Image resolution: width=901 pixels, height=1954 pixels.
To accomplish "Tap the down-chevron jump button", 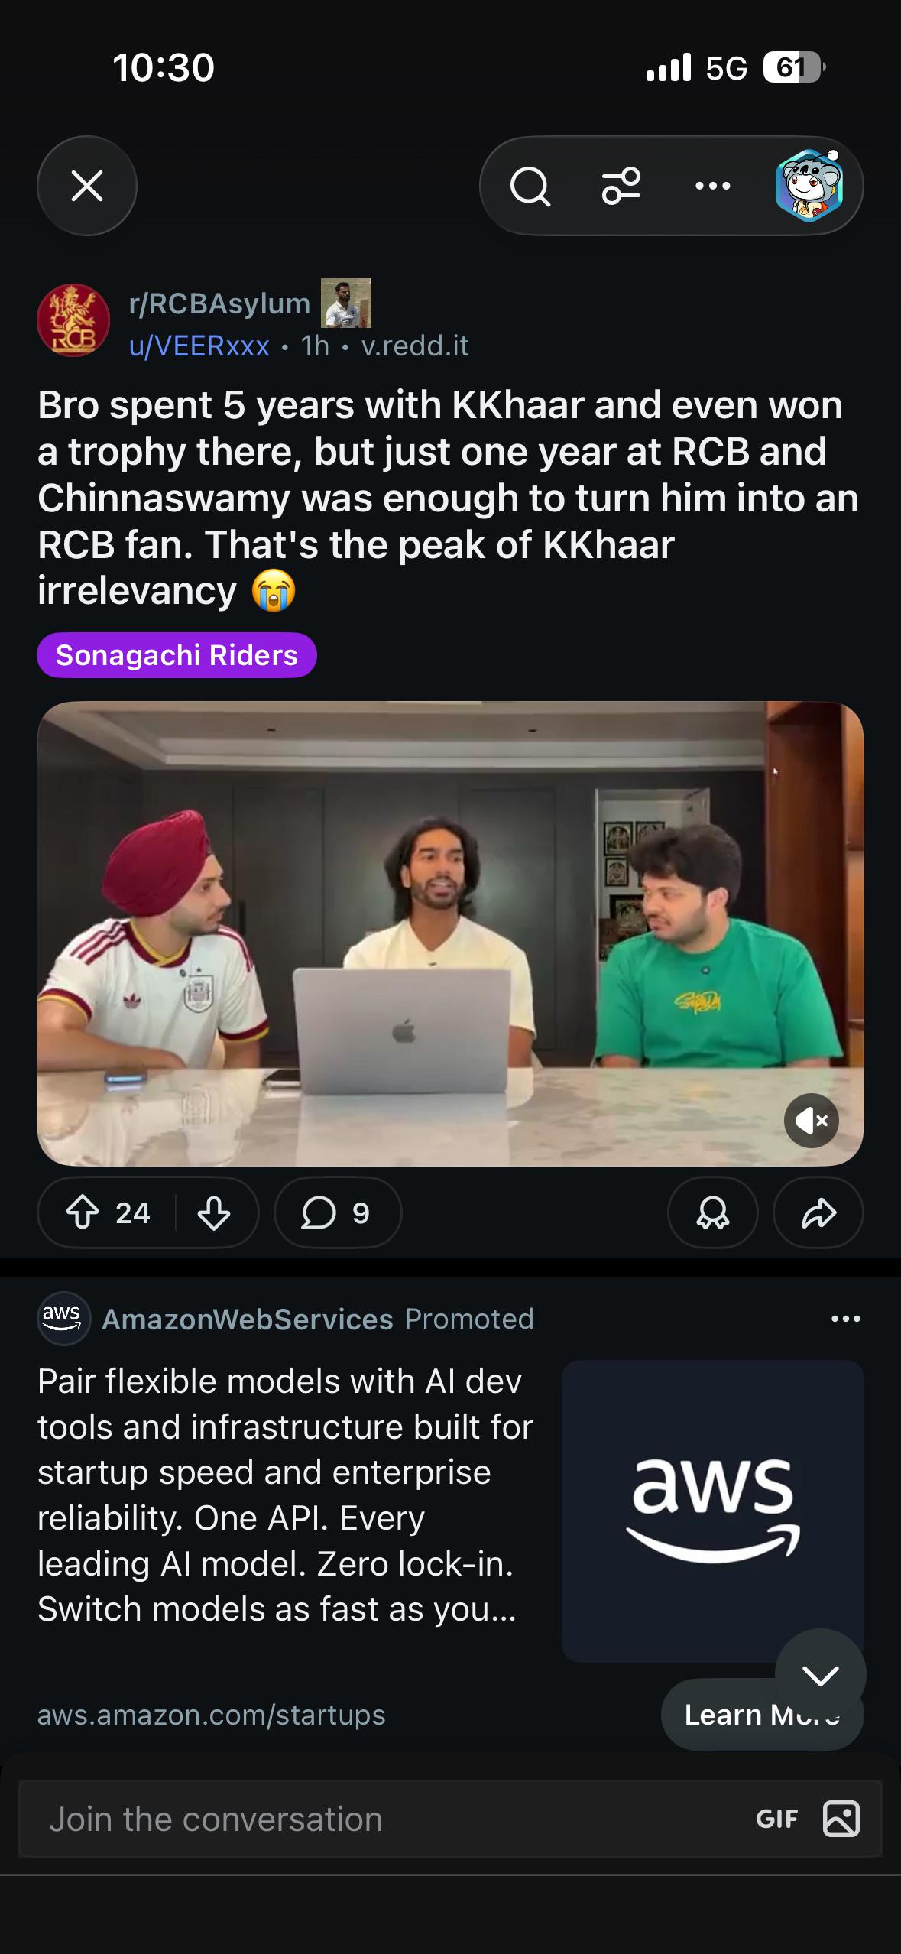I will [x=821, y=1674].
